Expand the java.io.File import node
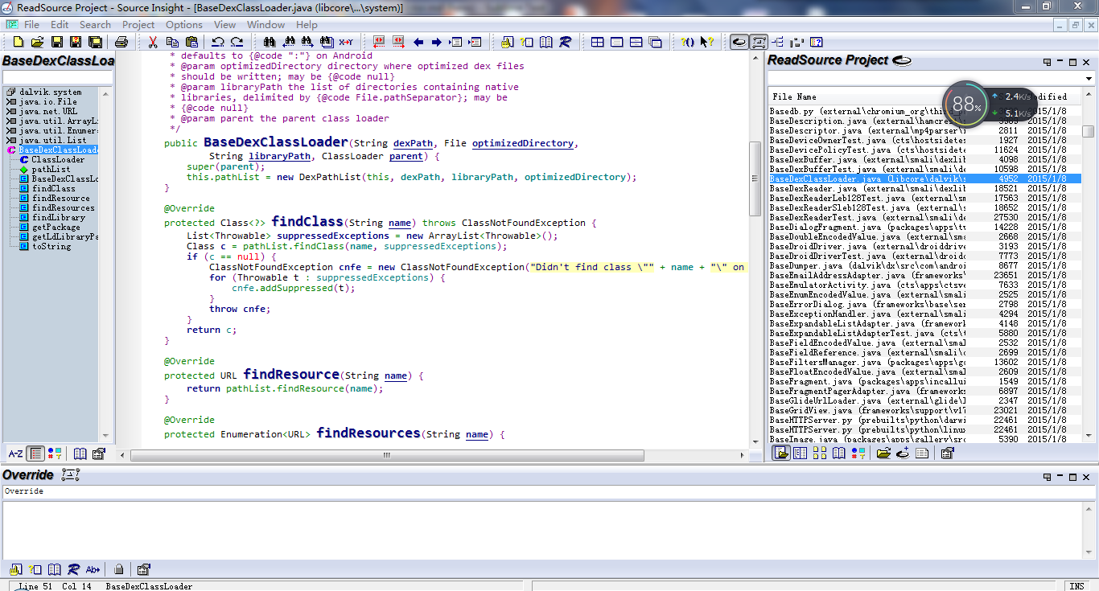 11,101
